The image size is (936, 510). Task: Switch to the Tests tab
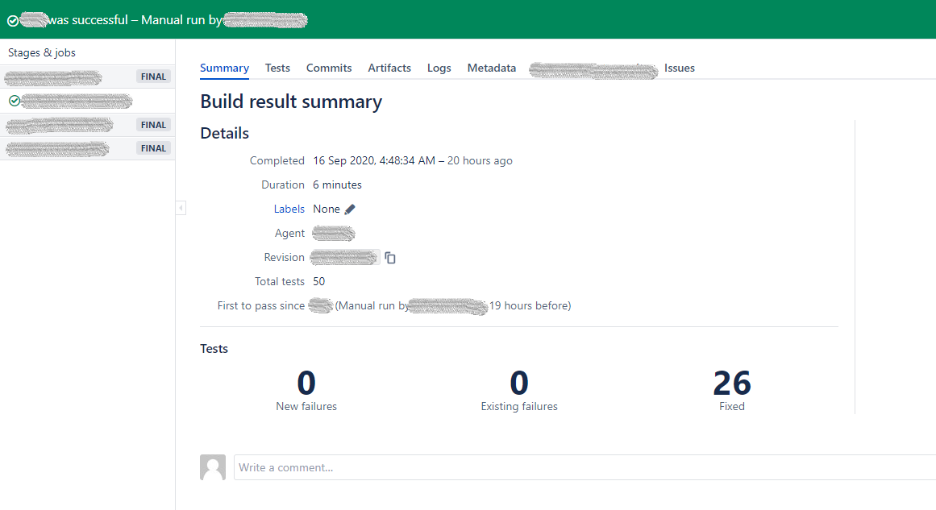click(277, 68)
